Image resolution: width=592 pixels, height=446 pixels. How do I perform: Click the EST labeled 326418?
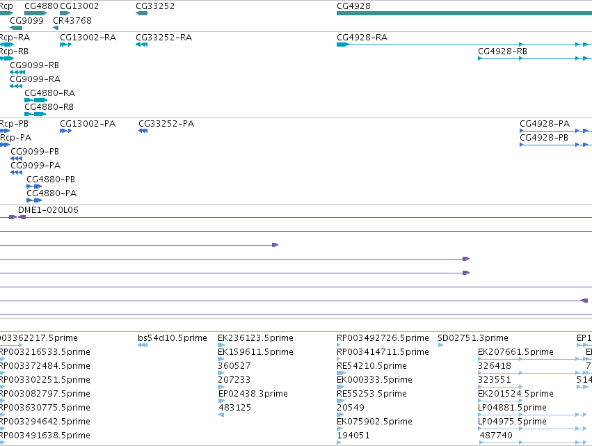(495, 366)
